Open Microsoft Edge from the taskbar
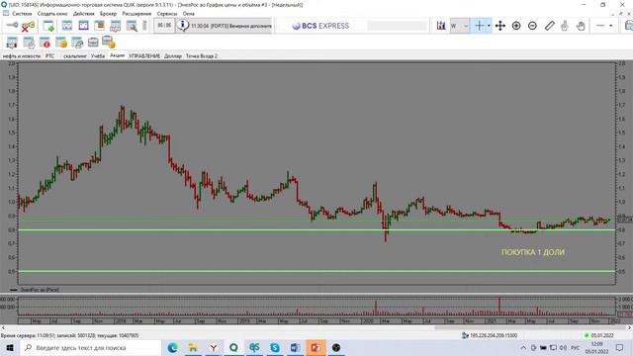Viewport: 633px width, 356px height. coord(173,347)
